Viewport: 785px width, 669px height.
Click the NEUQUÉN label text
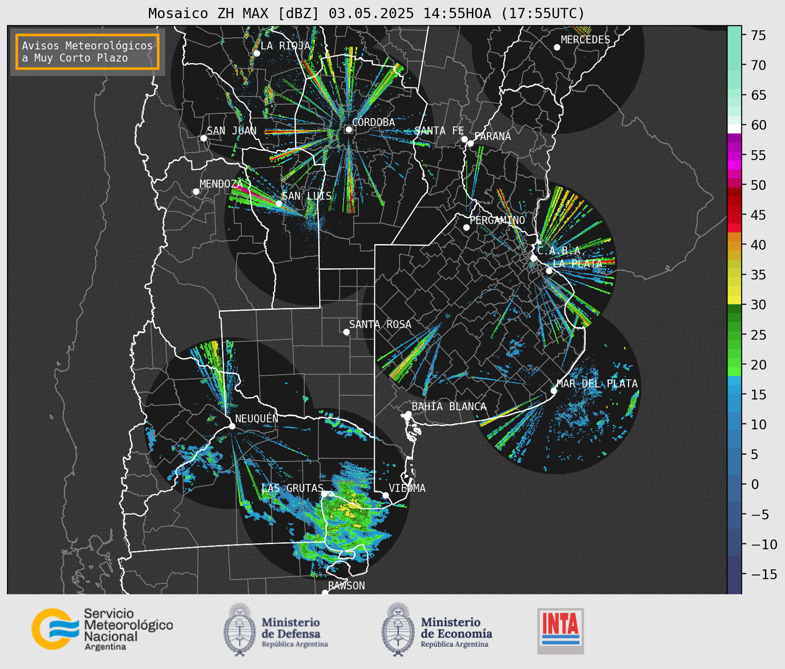click(x=256, y=418)
